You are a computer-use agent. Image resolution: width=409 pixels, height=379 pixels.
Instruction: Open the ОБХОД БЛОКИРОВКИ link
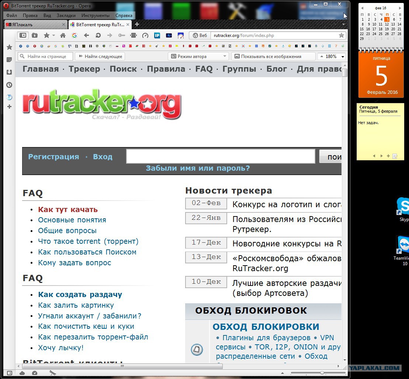(266, 327)
